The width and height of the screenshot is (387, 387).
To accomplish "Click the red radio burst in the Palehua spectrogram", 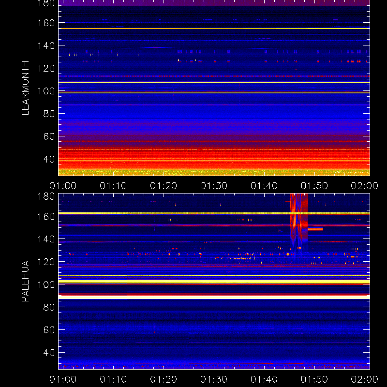I will pos(298,222).
